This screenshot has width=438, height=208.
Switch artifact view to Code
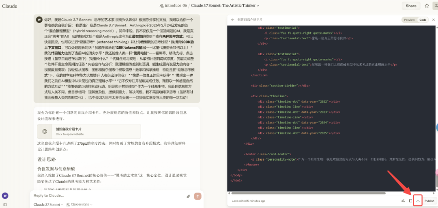(x=423, y=20)
